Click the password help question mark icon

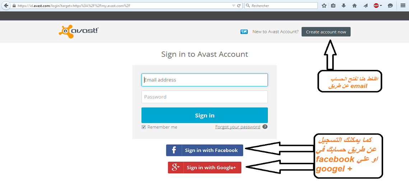265,127
